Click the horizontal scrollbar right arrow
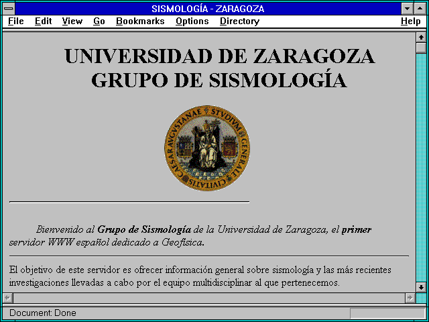The width and height of the screenshot is (429, 322). pyautogui.click(x=410, y=298)
